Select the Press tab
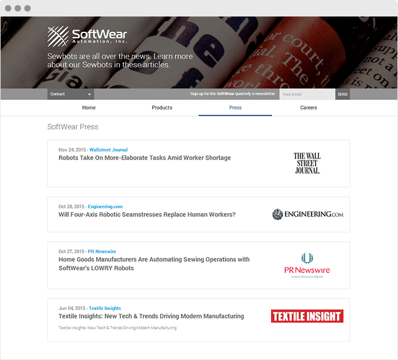Screen dimensions: 398x360 point(235,108)
